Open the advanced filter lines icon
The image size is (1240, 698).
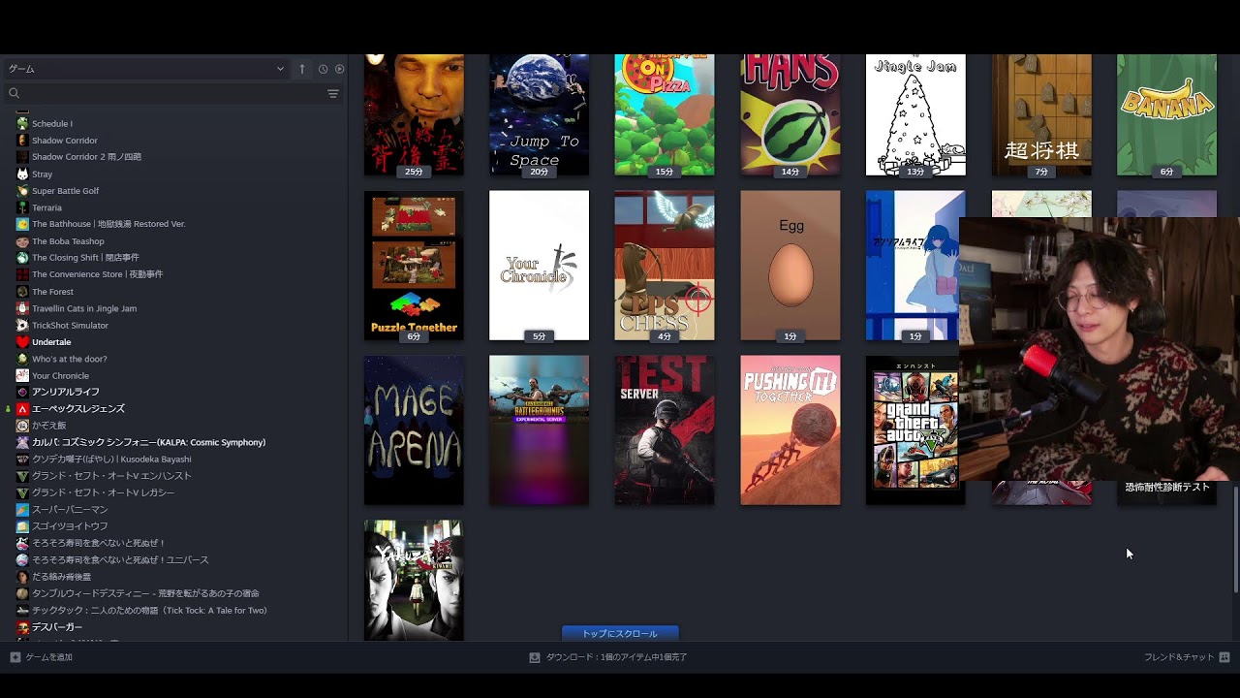pos(333,93)
